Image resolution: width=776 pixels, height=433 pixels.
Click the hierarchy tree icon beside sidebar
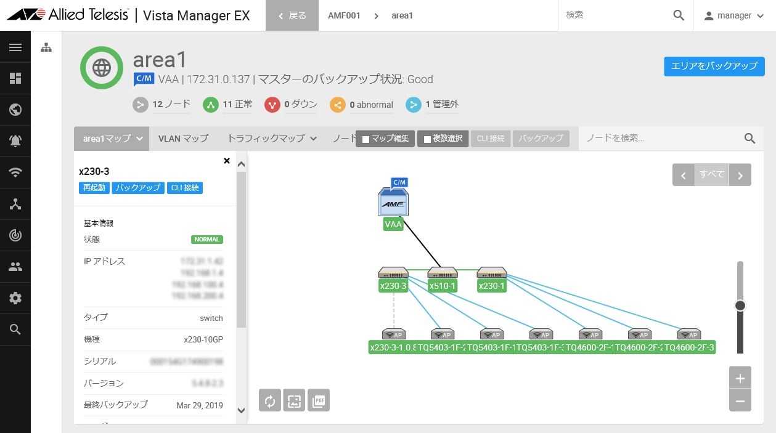click(46, 47)
